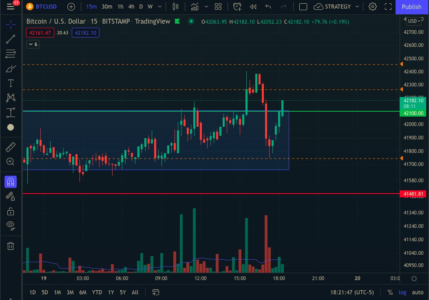This screenshot has height=300, width=429.
Task: Set date range to 6M
Action: click(x=83, y=292)
